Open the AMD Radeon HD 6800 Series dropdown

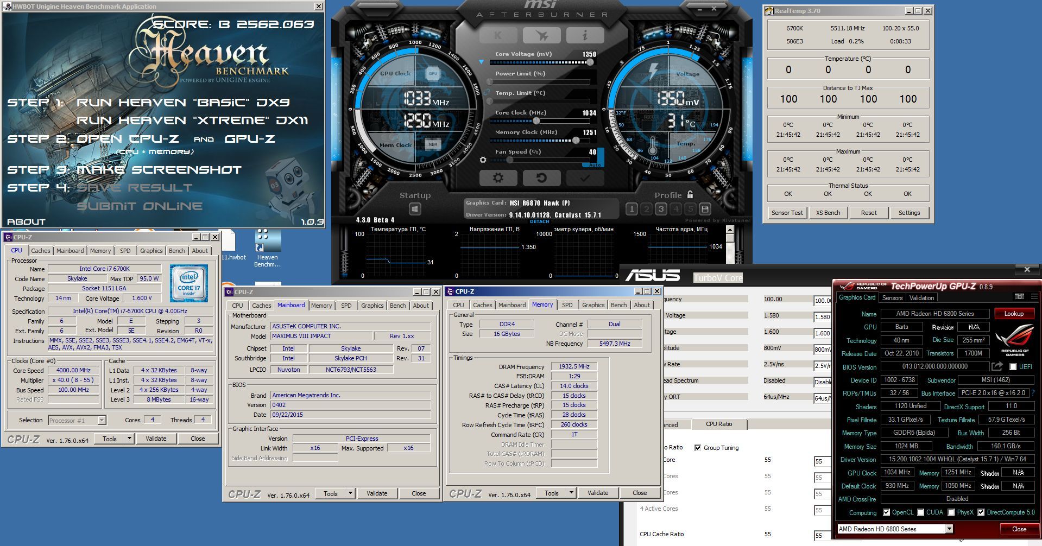pyautogui.click(x=949, y=529)
